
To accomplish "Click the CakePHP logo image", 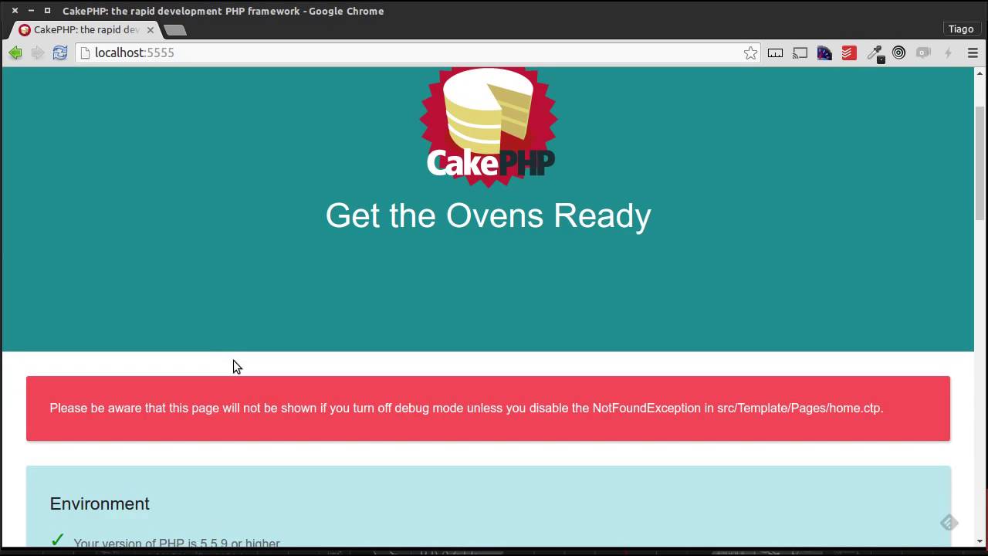I will click(x=489, y=127).
